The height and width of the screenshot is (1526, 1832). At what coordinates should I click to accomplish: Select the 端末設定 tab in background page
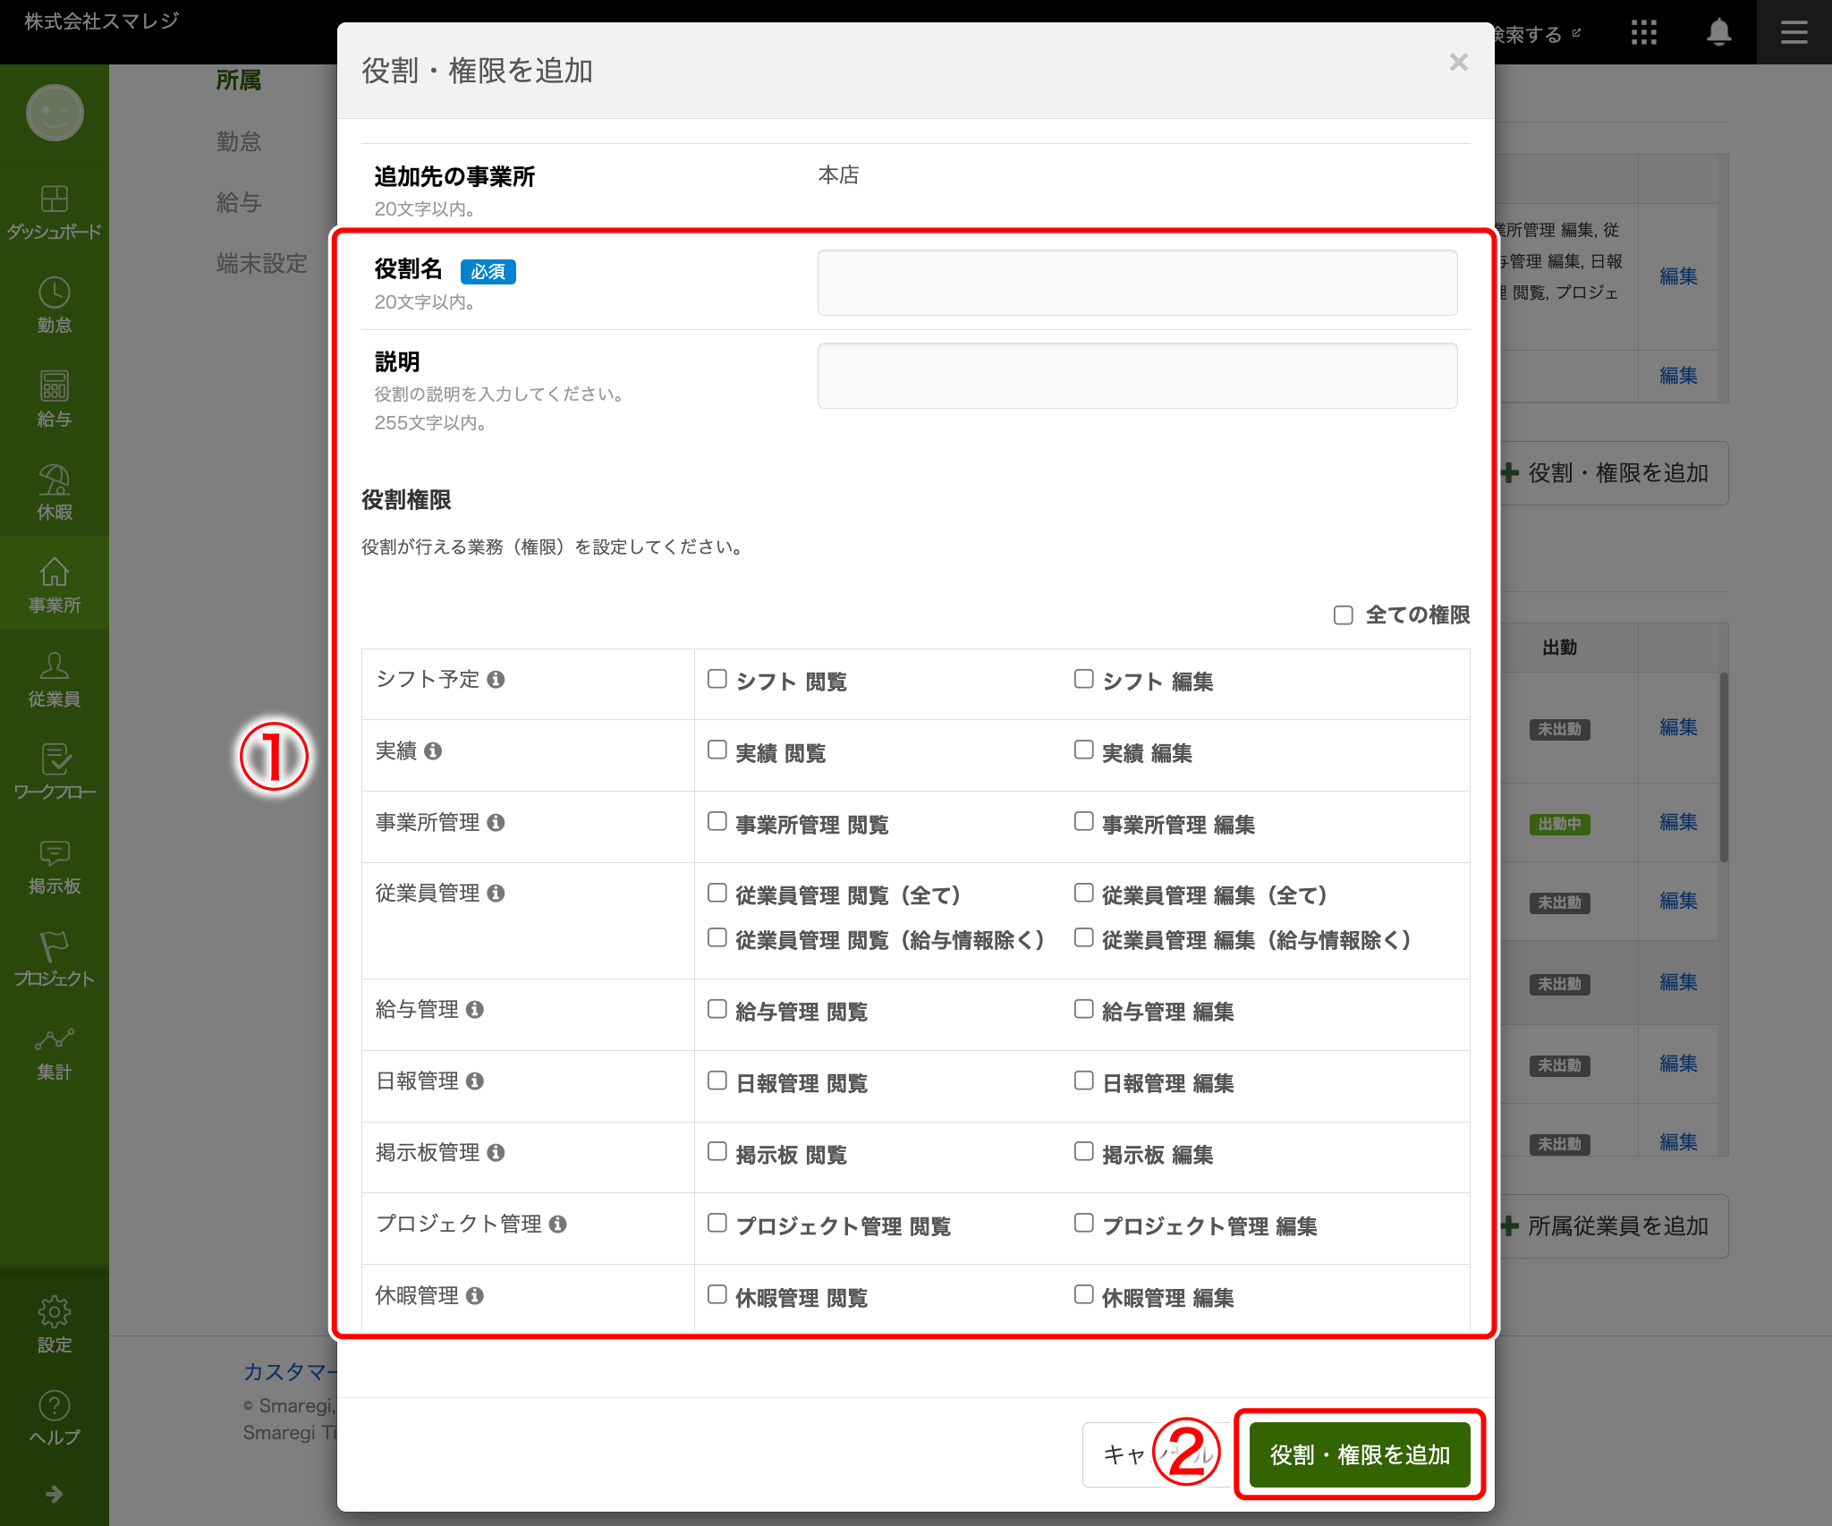coord(262,263)
